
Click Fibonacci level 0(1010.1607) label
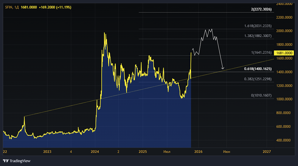261,95
